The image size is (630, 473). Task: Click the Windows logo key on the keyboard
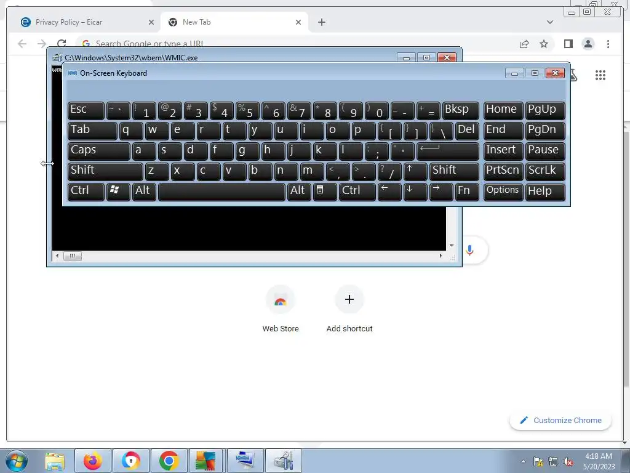[118, 192]
